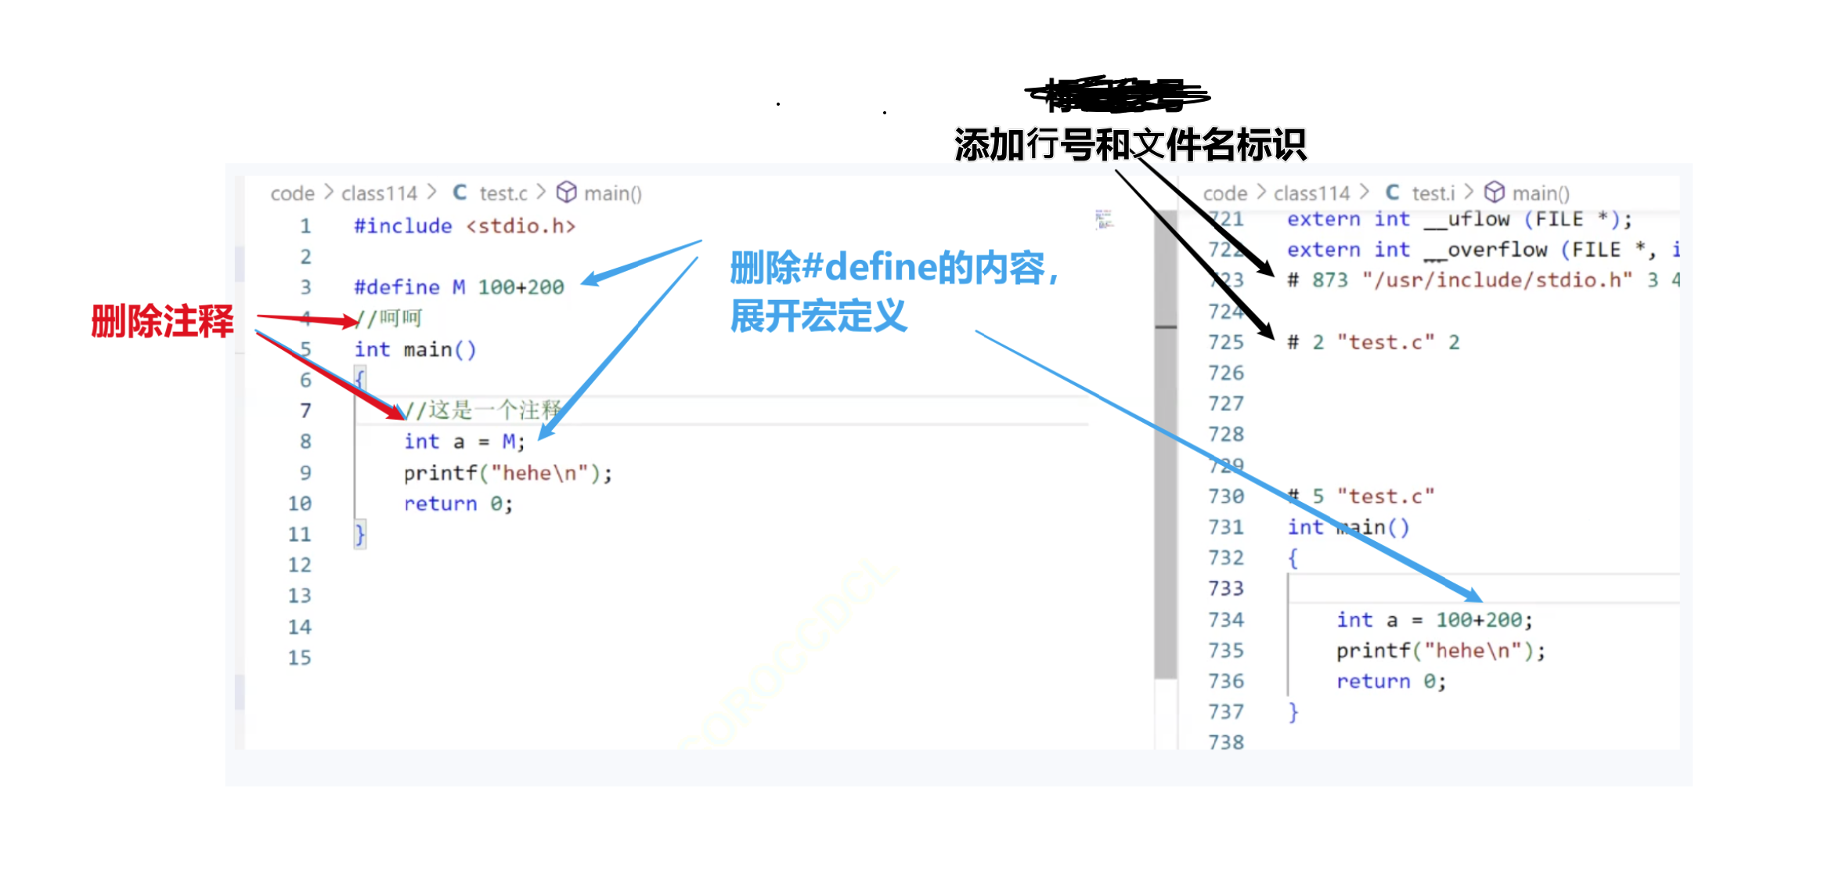Open the chevron between code and class114
Screen dimensions: 1832x870
pos(329,193)
